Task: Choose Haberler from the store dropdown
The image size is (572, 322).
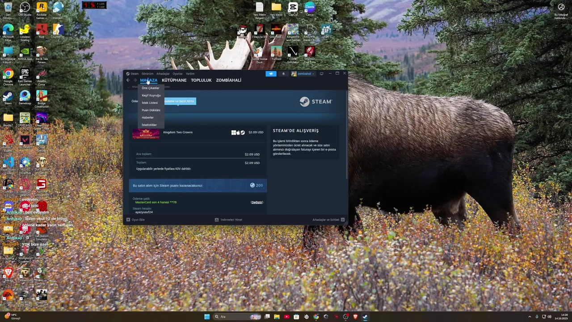Action: (x=148, y=118)
